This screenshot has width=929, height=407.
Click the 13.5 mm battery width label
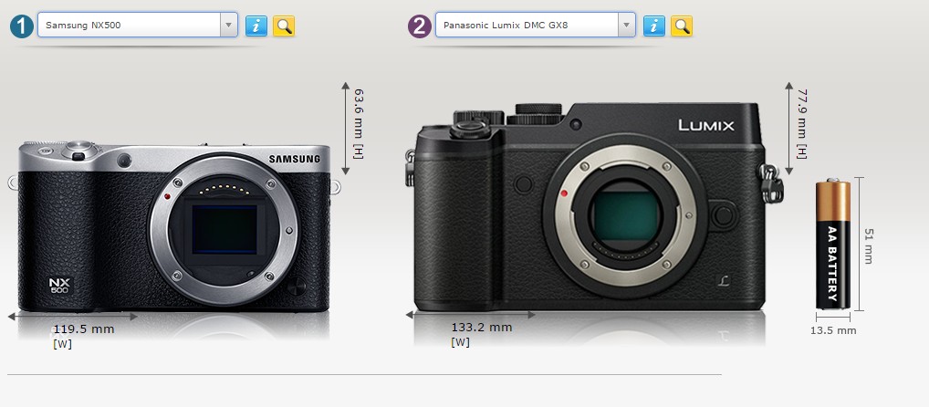click(x=833, y=330)
